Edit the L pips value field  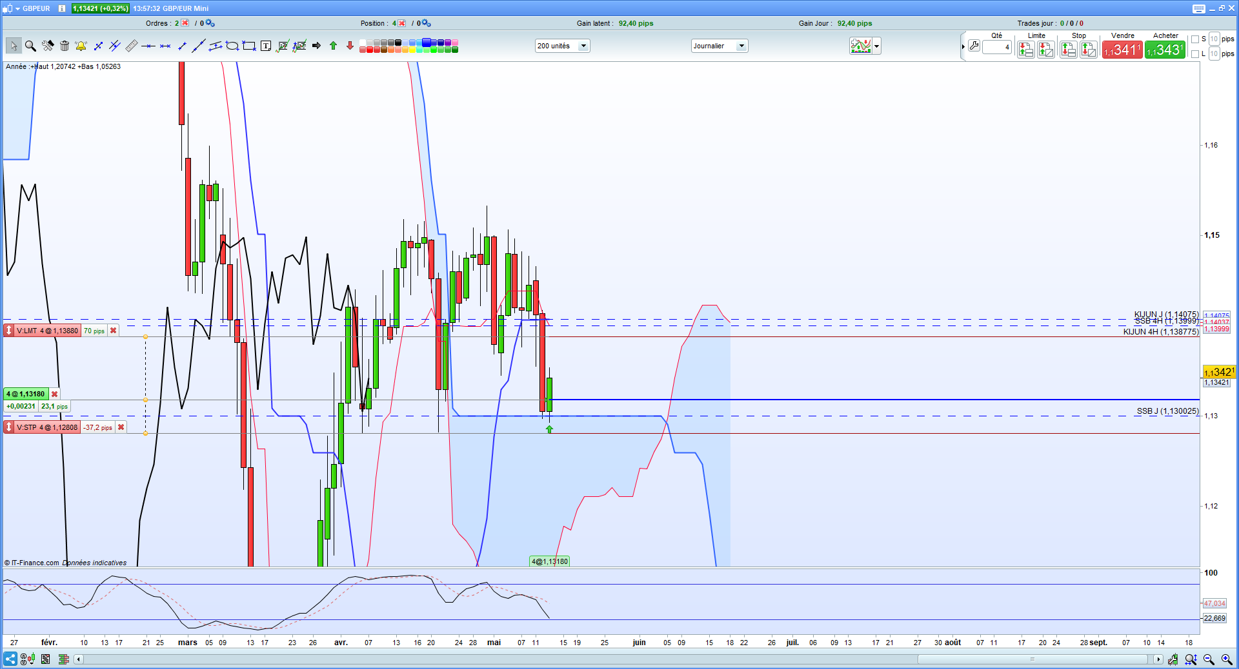click(x=1214, y=54)
